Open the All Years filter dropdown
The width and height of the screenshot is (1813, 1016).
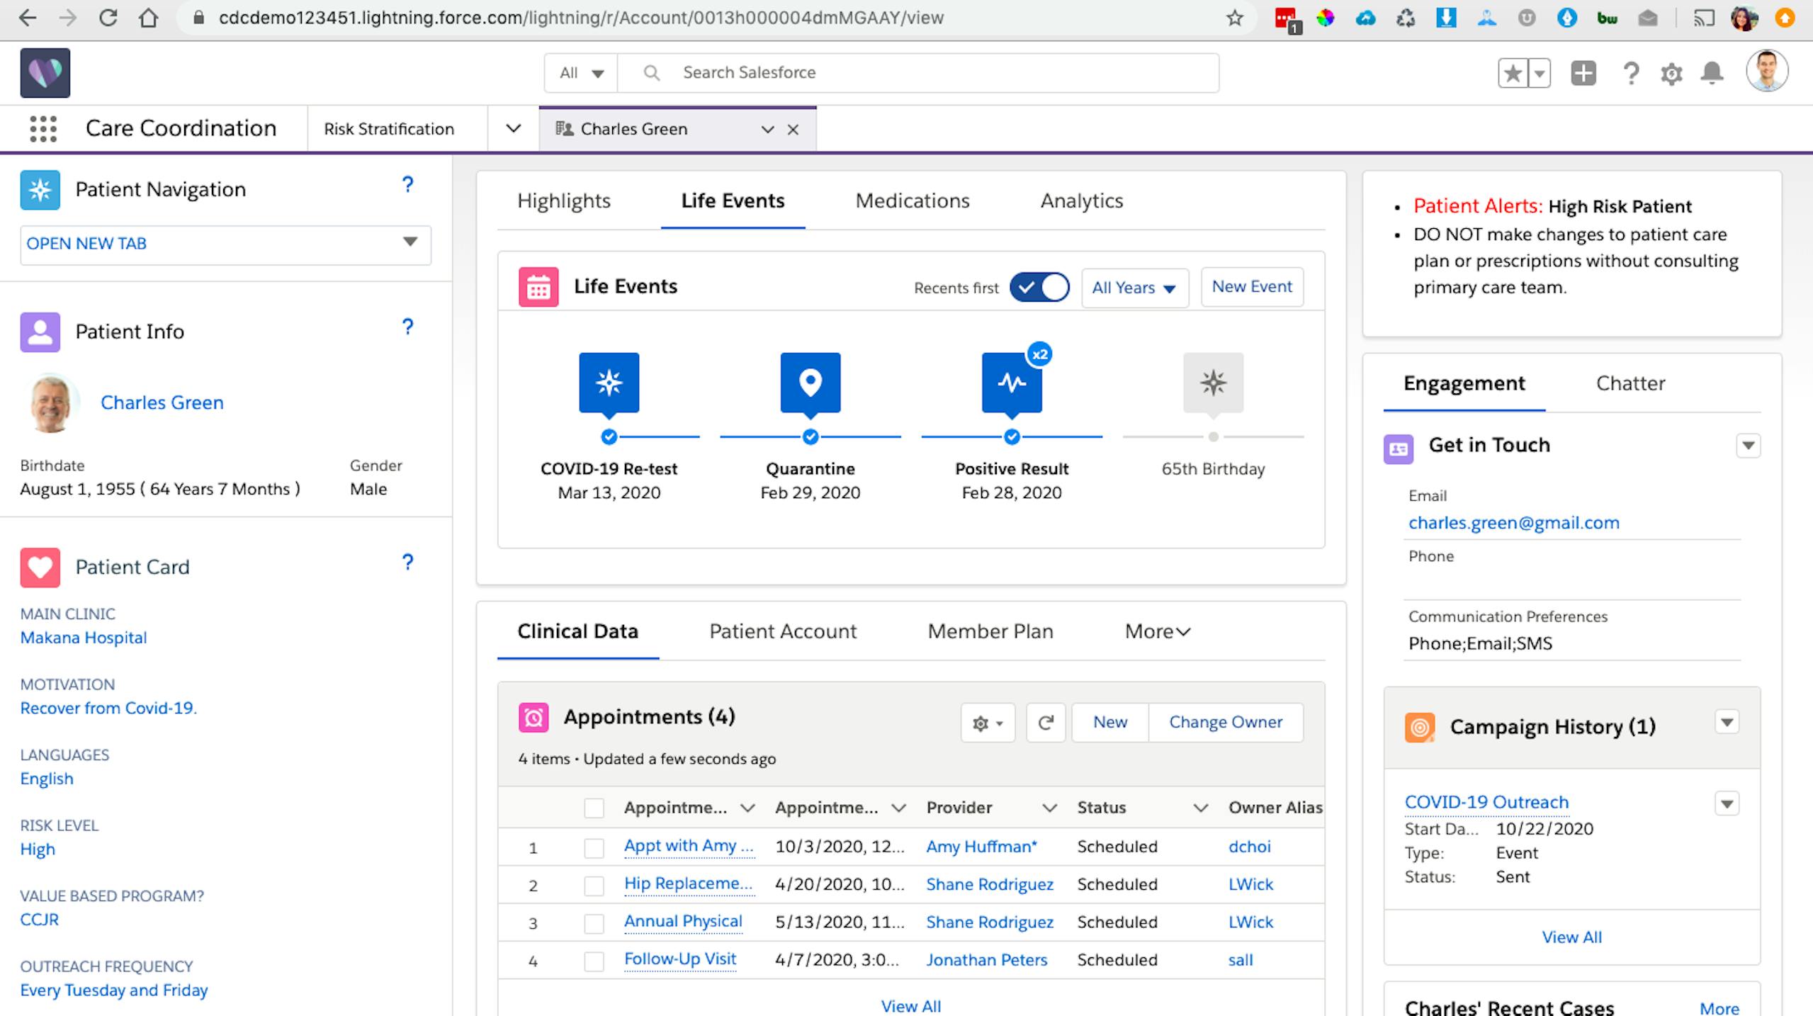click(x=1134, y=288)
